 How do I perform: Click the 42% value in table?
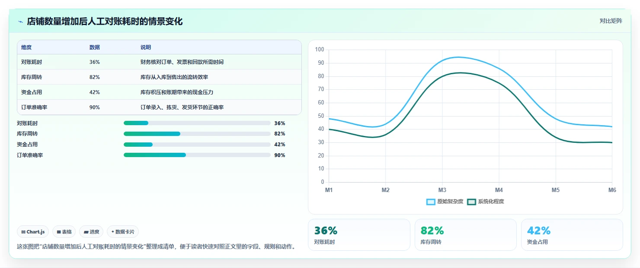coord(95,92)
